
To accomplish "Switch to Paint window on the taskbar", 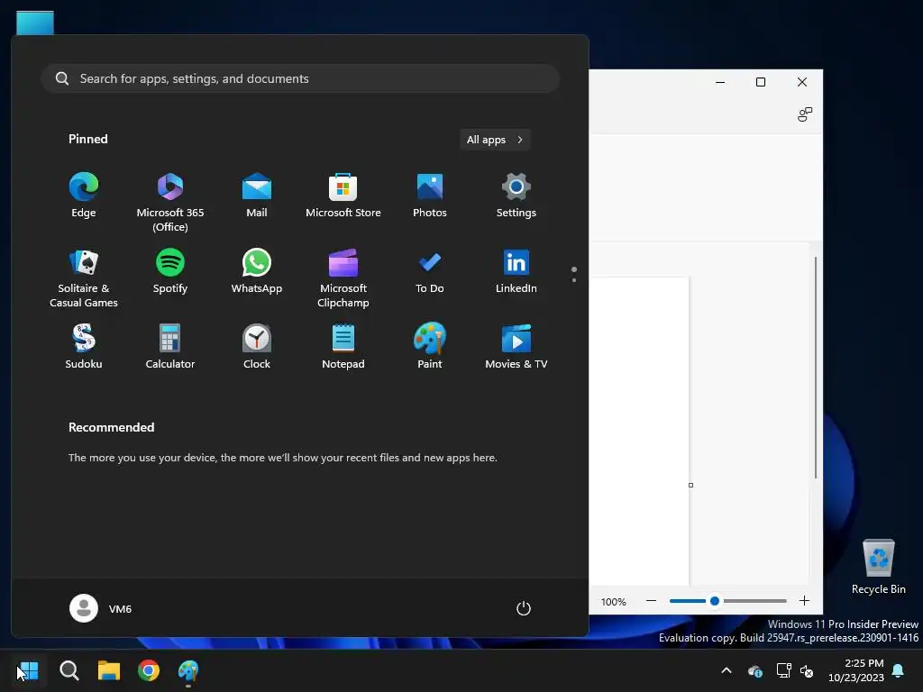I will point(188,670).
